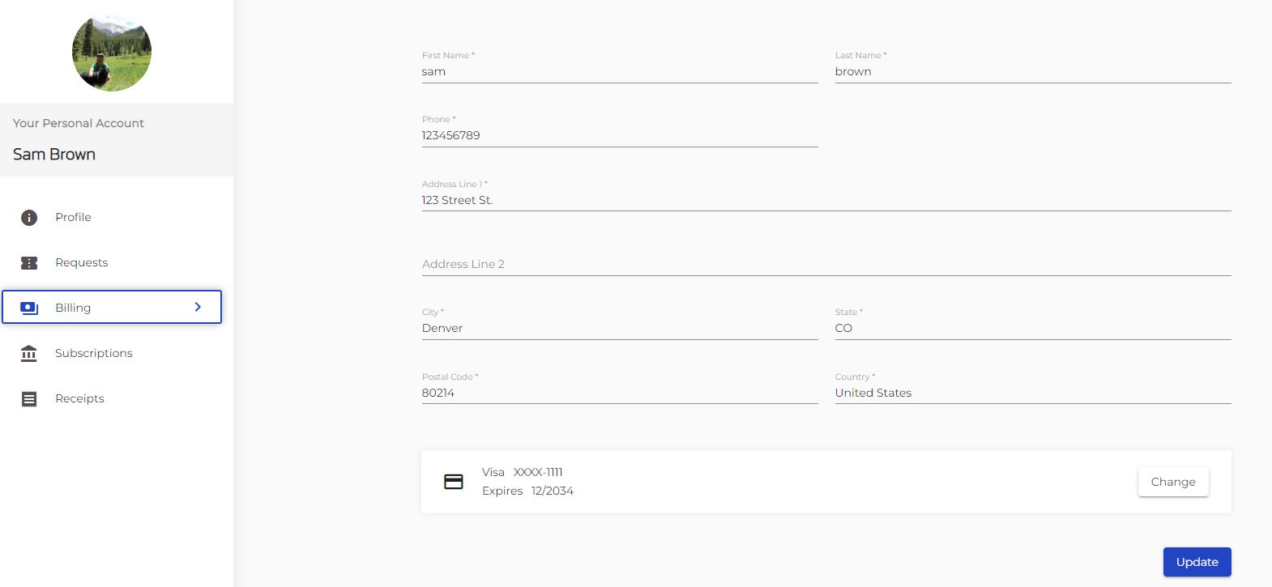This screenshot has height=587, width=1272.
Task: Open the State field
Action: coord(1032,328)
